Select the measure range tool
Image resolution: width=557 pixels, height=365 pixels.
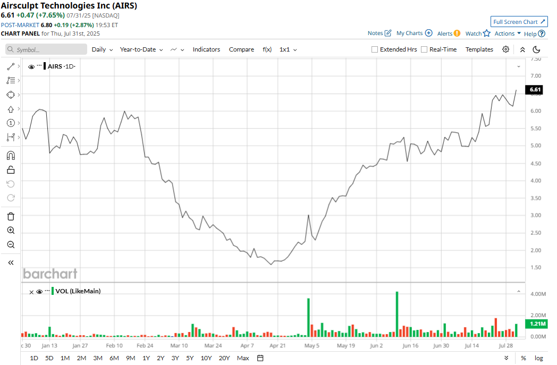tap(11, 137)
